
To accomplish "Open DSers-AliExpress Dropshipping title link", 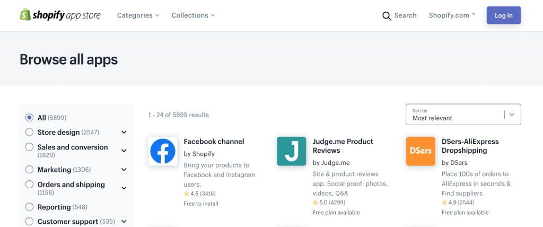I will click(x=470, y=146).
